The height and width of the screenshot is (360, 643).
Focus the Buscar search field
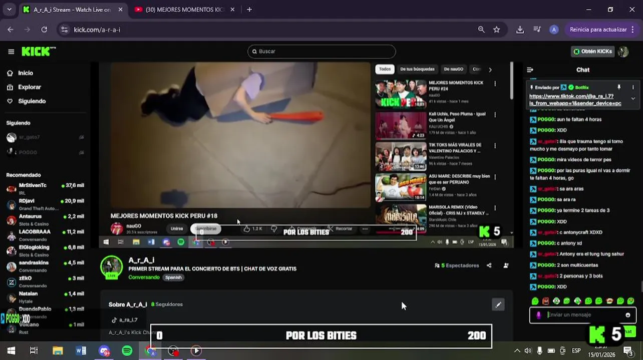[x=321, y=51]
